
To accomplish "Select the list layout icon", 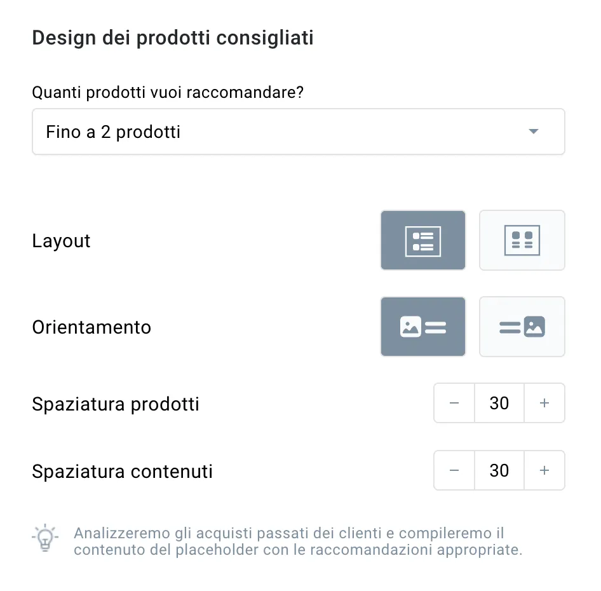I will [422, 240].
